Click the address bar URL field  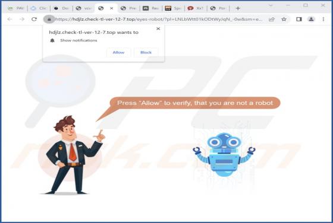[158, 19]
